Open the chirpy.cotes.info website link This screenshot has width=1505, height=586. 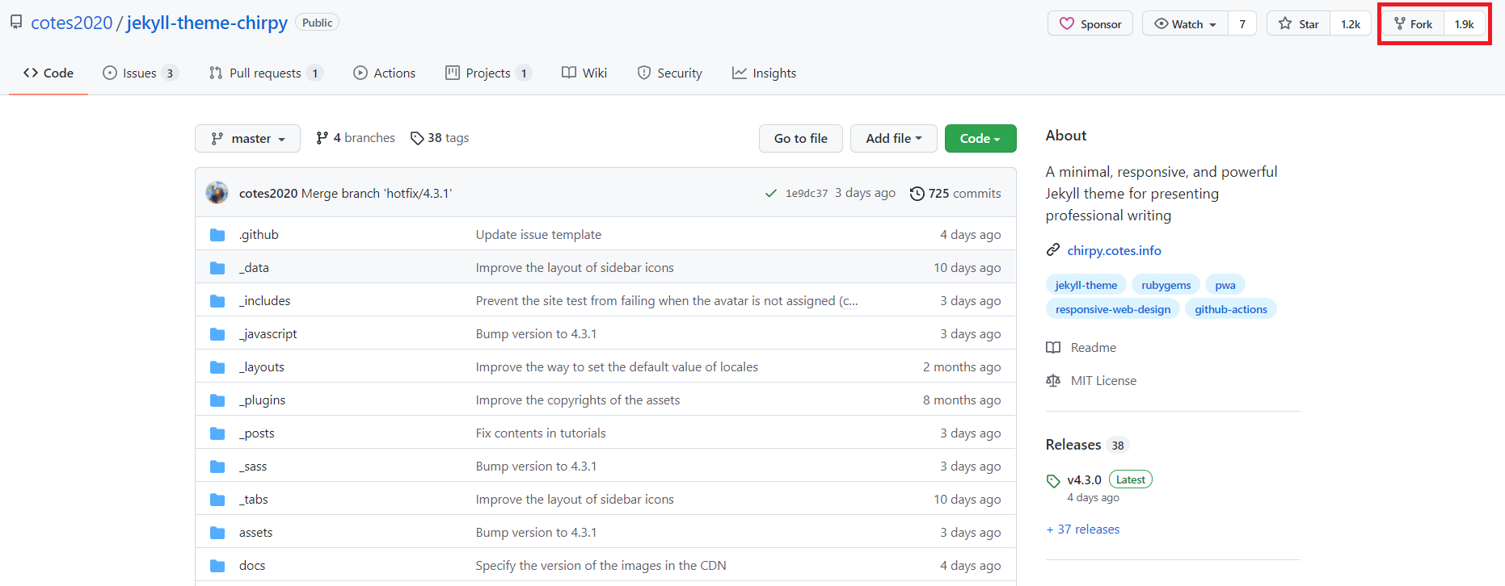click(1114, 251)
